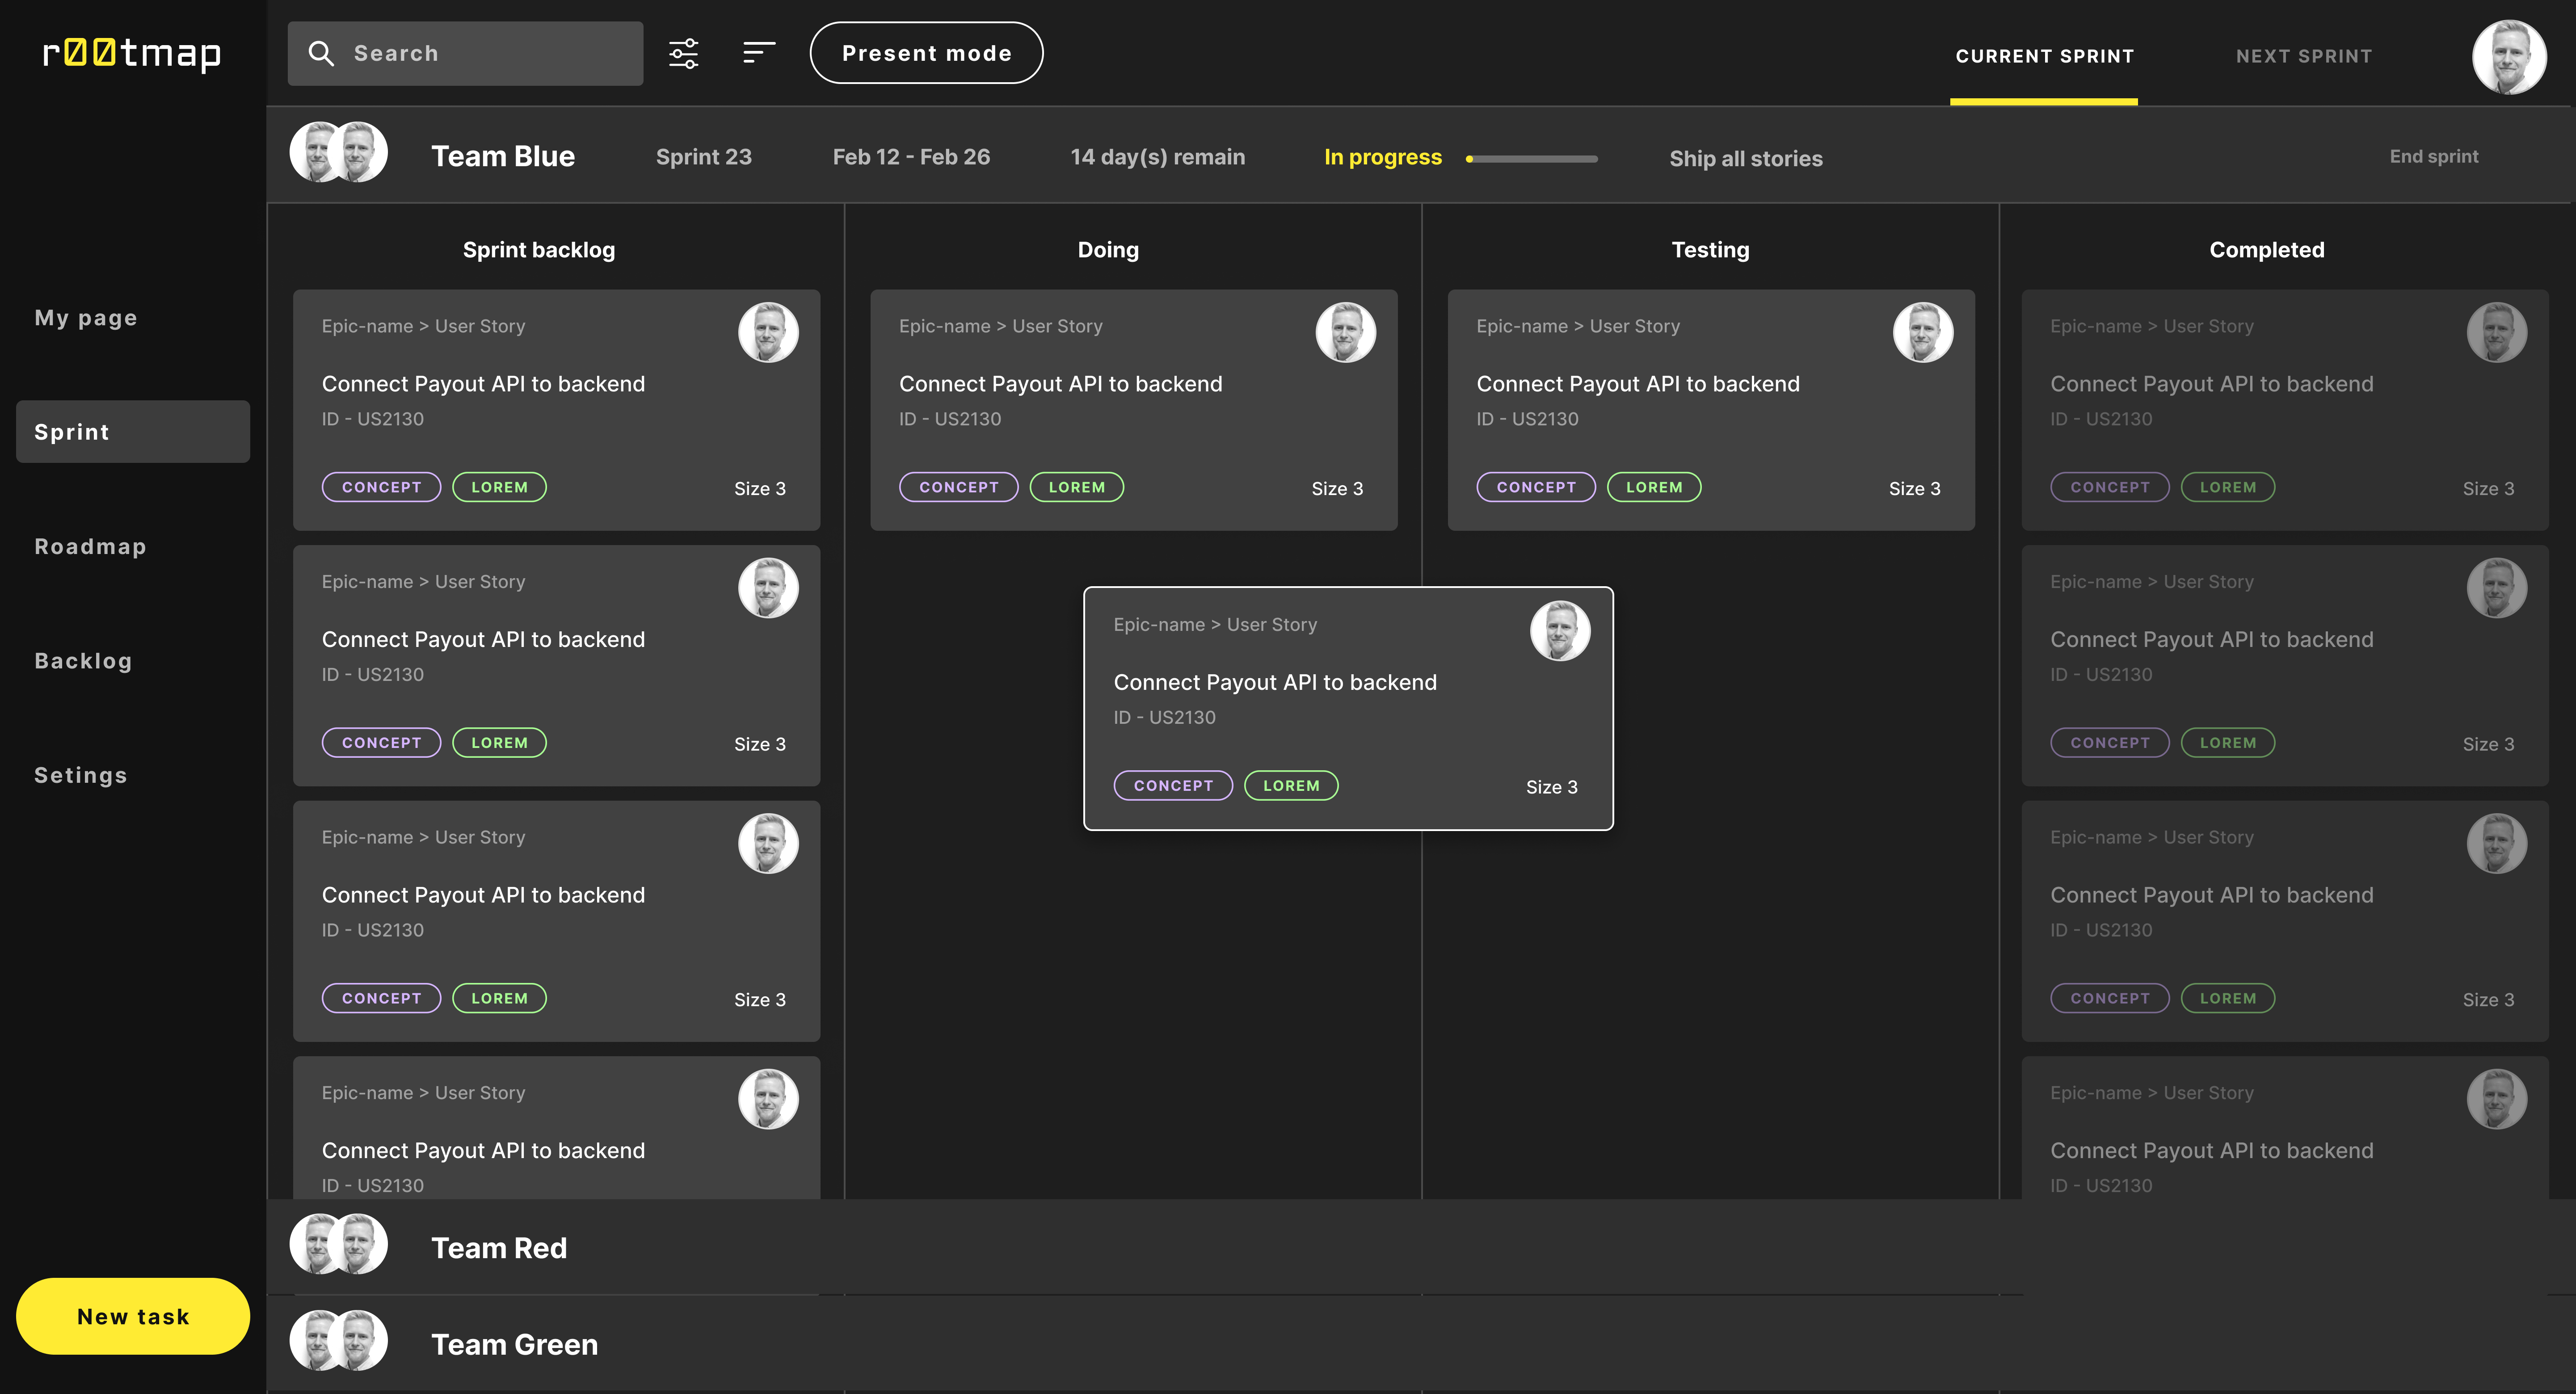Click Team Green member avatars
Screen dimensions: 2576x1394
coord(339,1341)
